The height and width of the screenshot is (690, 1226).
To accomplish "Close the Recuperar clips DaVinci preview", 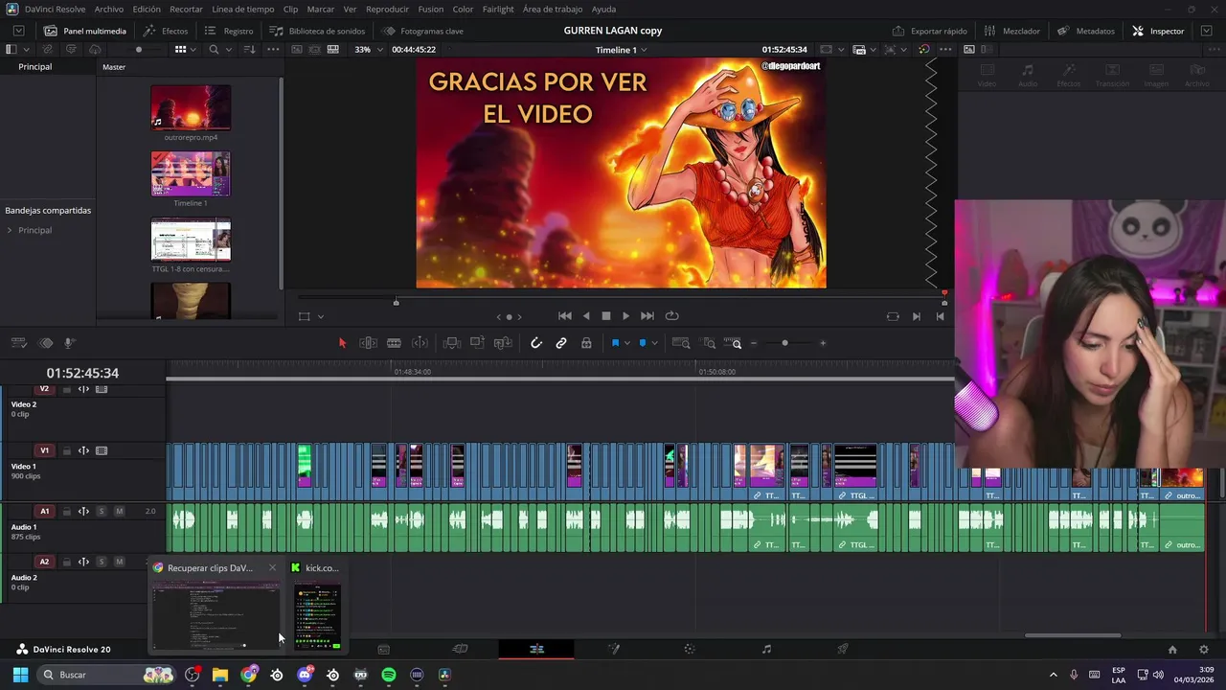I will pos(272,567).
